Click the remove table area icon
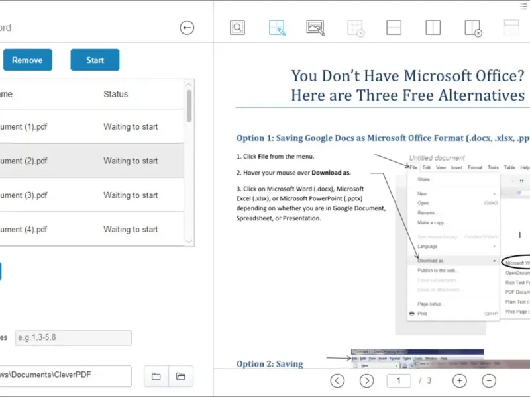 click(x=355, y=28)
